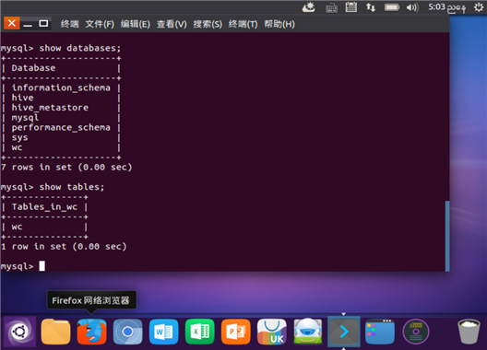Open the Ubuntu Kylin start menu
Image resolution: width=487 pixels, height=350 pixels.
pos(19,332)
